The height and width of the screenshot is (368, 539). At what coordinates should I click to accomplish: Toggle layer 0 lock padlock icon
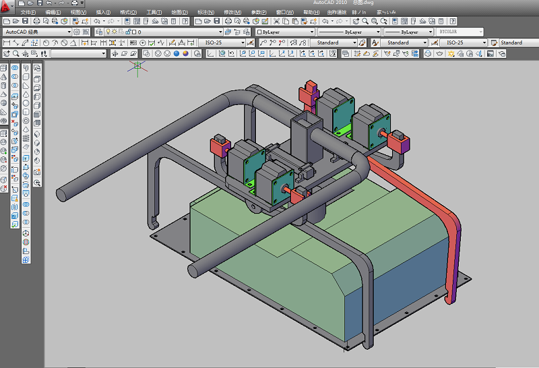[x=129, y=32]
